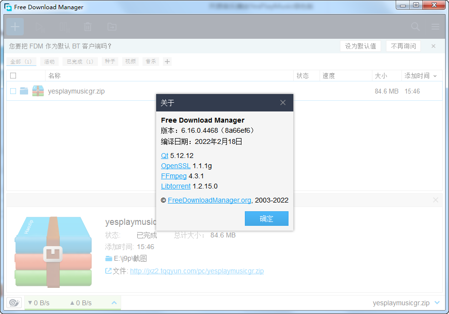Screen dimensions: 449x314
Task: Click the Free Download Manager title bar icon
Action: click(x=8, y=7)
